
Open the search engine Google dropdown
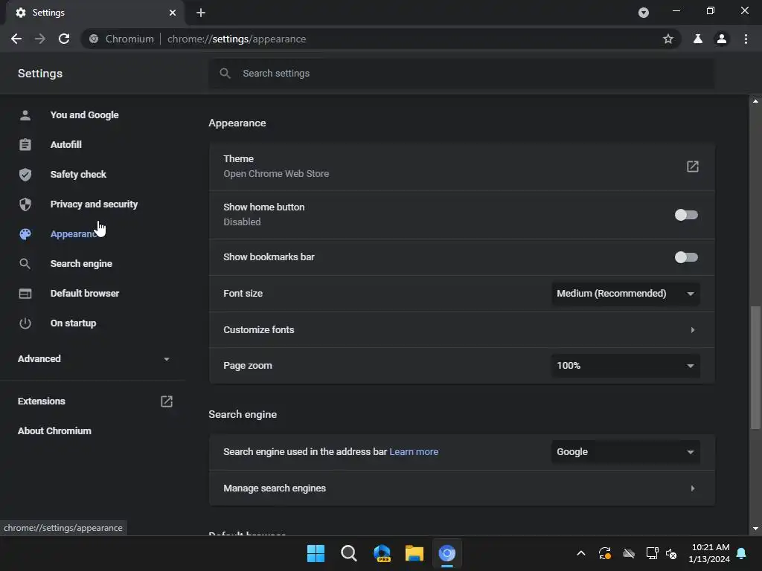pyautogui.click(x=626, y=452)
